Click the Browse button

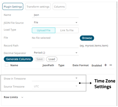pos(87,38)
